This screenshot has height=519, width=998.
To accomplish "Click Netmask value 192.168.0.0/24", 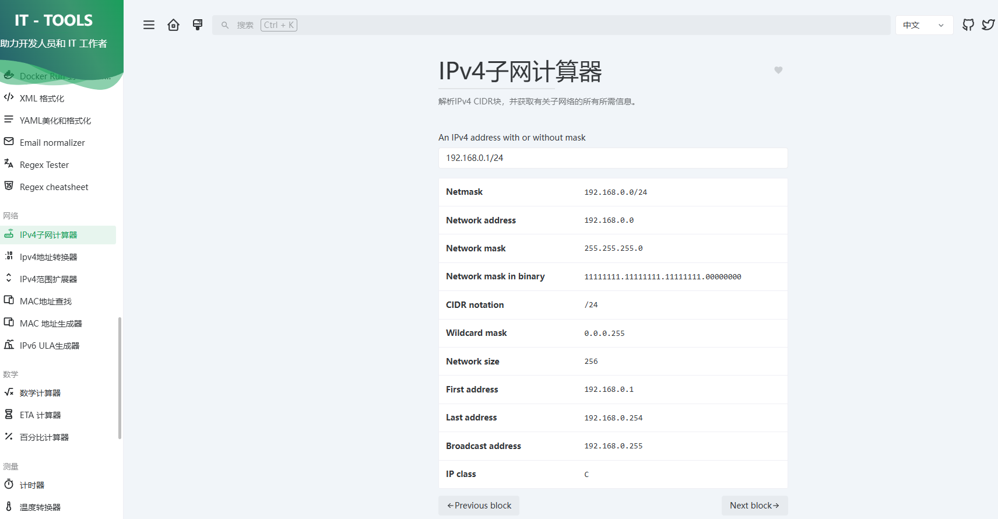I will click(616, 192).
